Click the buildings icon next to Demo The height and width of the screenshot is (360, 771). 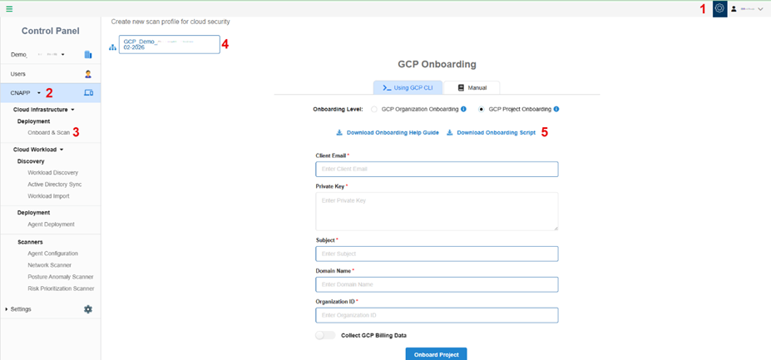click(x=88, y=55)
